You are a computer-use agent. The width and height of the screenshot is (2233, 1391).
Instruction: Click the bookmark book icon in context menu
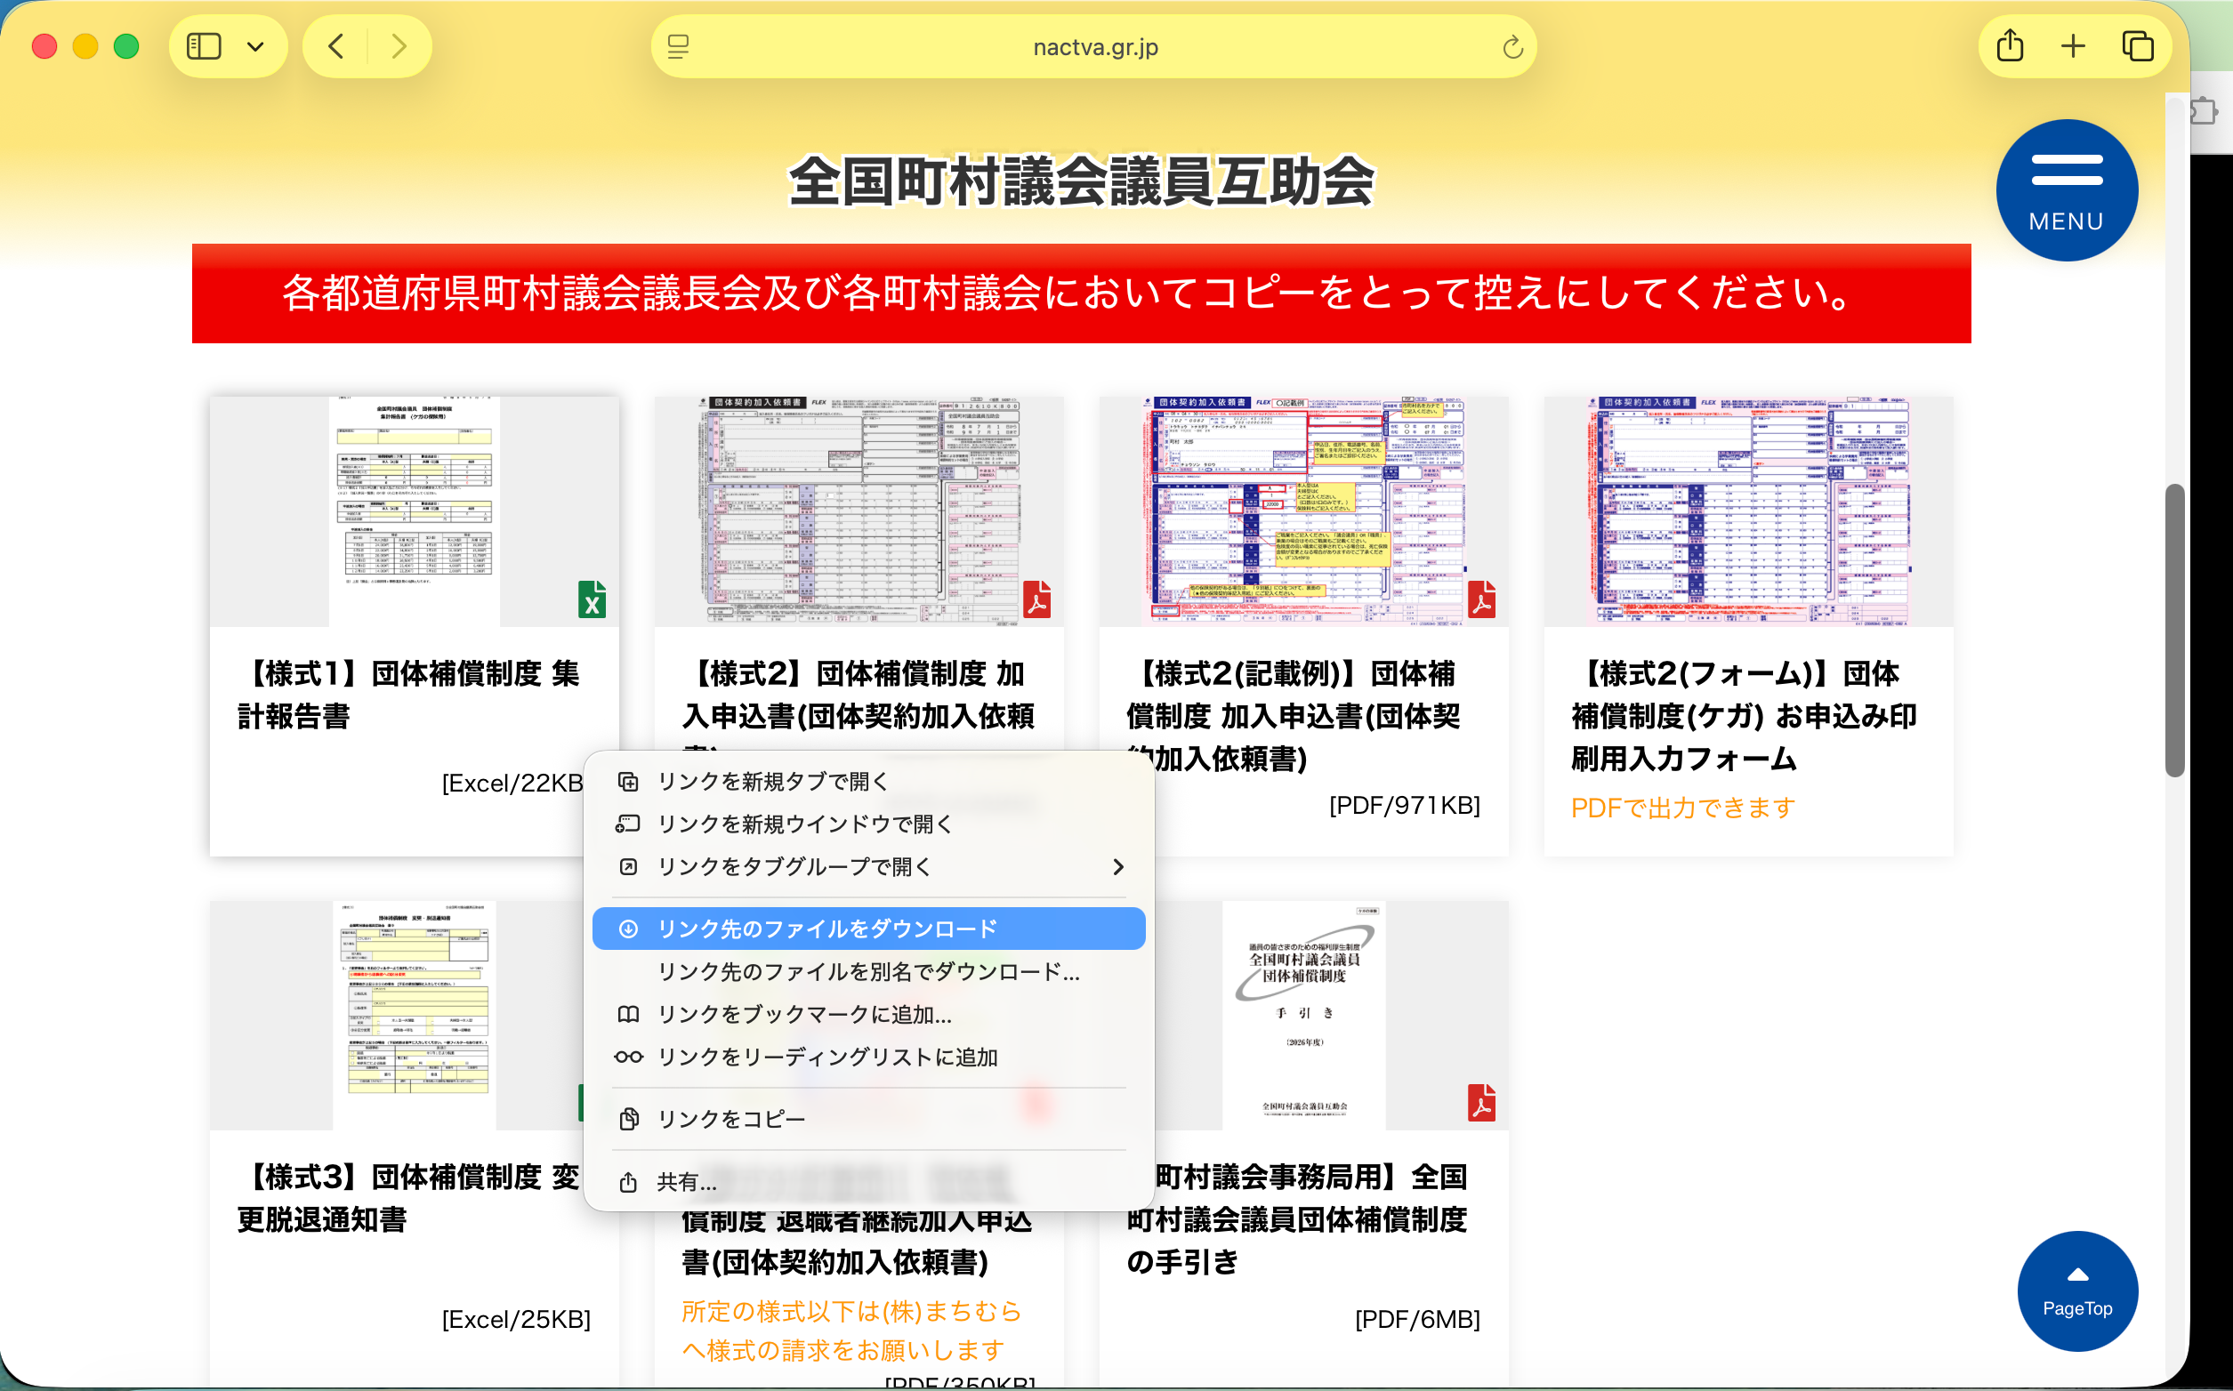(628, 1014)
